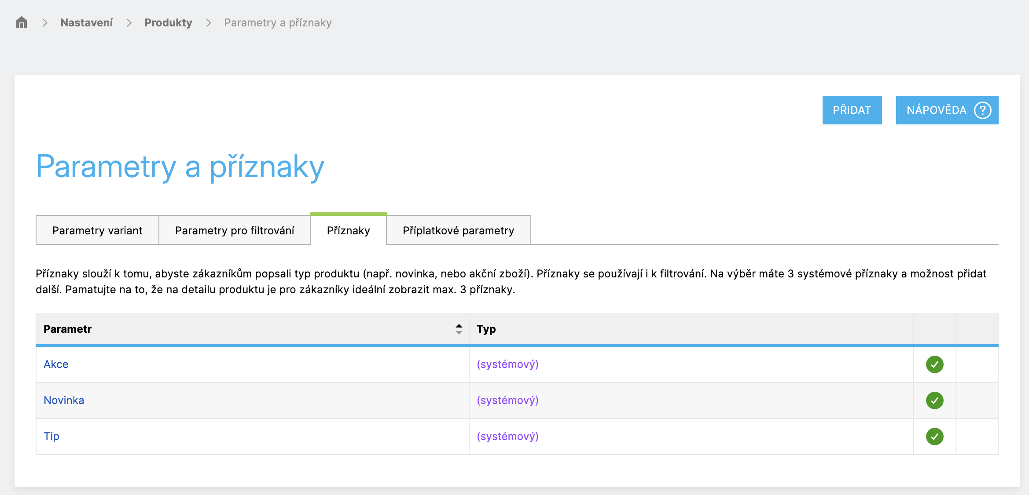1029x495 pixels.
Task: Go to Nastavení in breadcrumb
Action: (87, 23)
